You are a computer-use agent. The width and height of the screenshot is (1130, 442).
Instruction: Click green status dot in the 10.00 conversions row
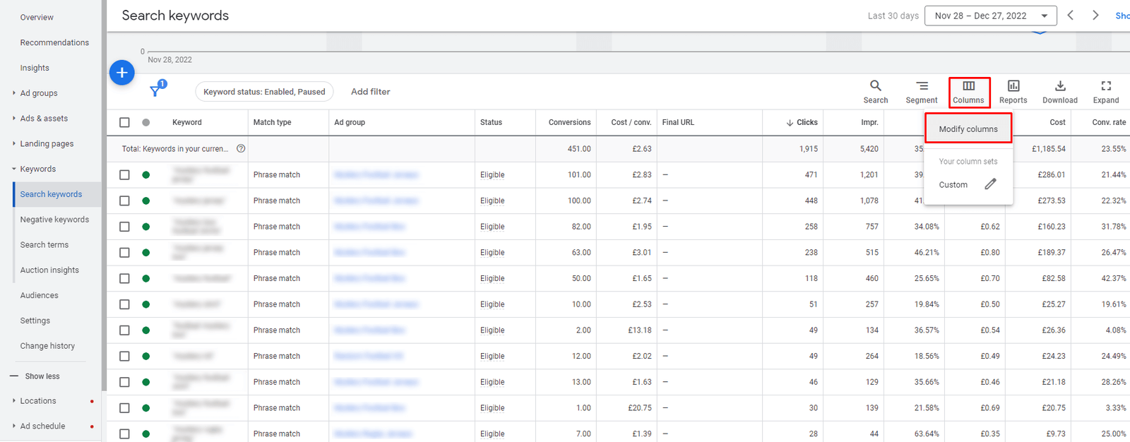click(146, 304)
